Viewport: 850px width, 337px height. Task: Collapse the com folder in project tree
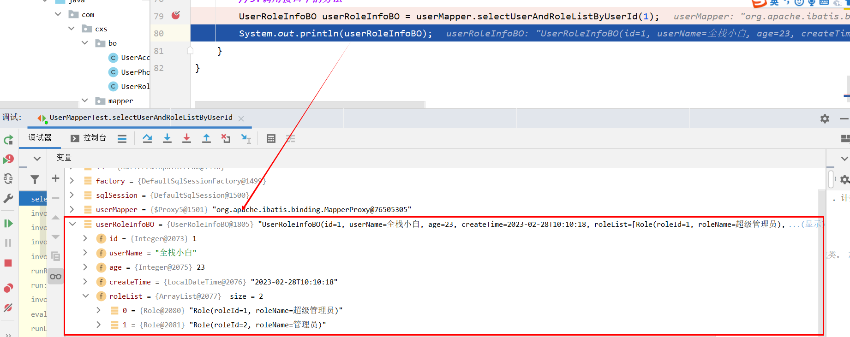58,14
